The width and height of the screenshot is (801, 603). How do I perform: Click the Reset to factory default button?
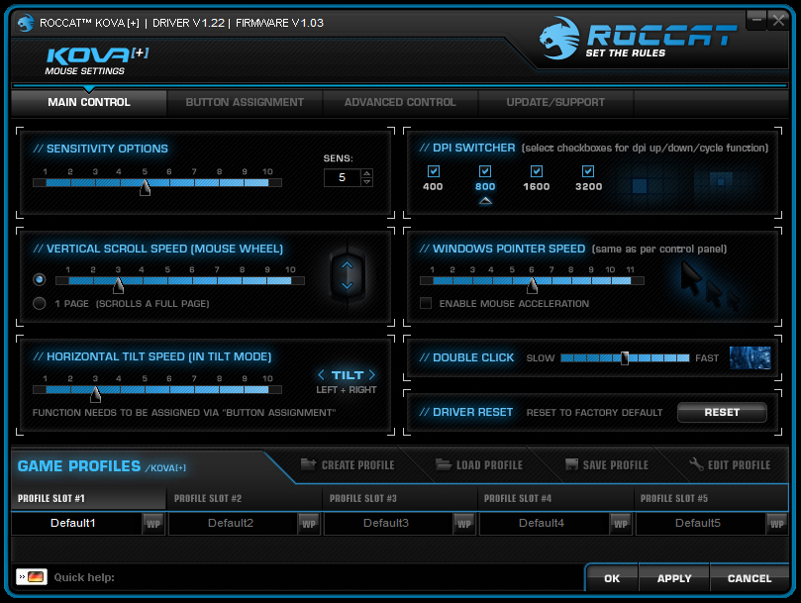(722, 412)
